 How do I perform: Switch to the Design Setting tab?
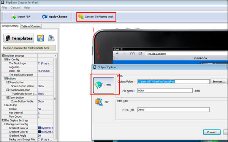[10, 26]
